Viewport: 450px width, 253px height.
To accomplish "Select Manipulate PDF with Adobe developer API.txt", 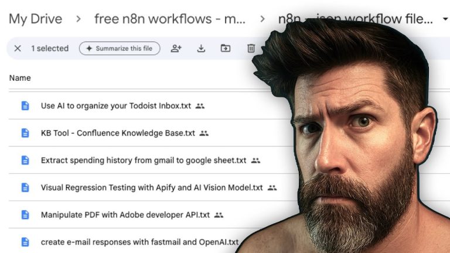I will (125, 215).
